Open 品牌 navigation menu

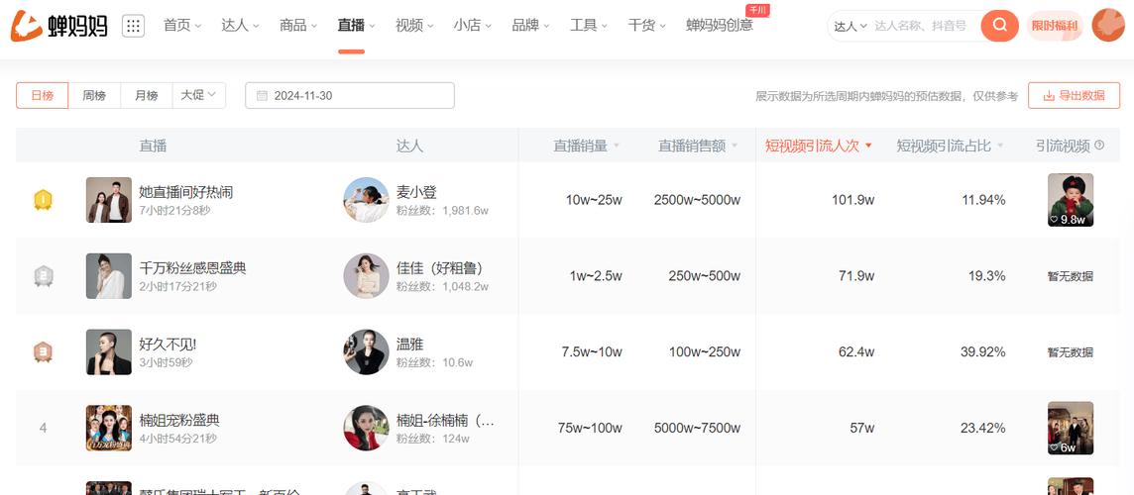coord(530,26)
